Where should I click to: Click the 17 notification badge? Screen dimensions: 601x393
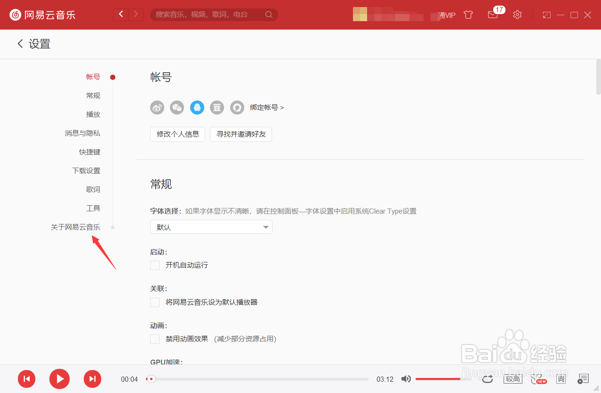click(x=499, y=9)
